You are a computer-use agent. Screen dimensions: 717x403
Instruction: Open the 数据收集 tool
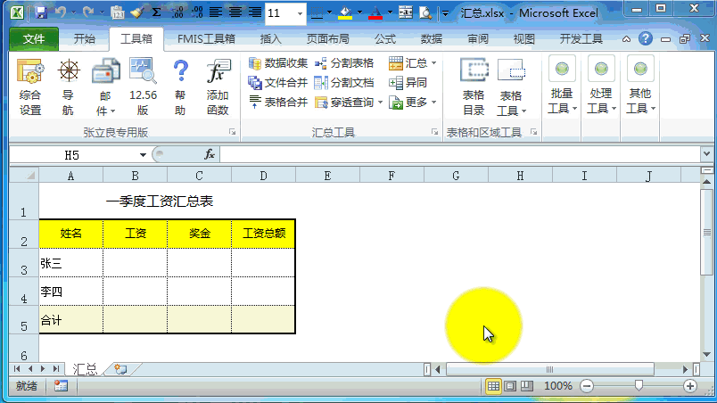[278, 63]
